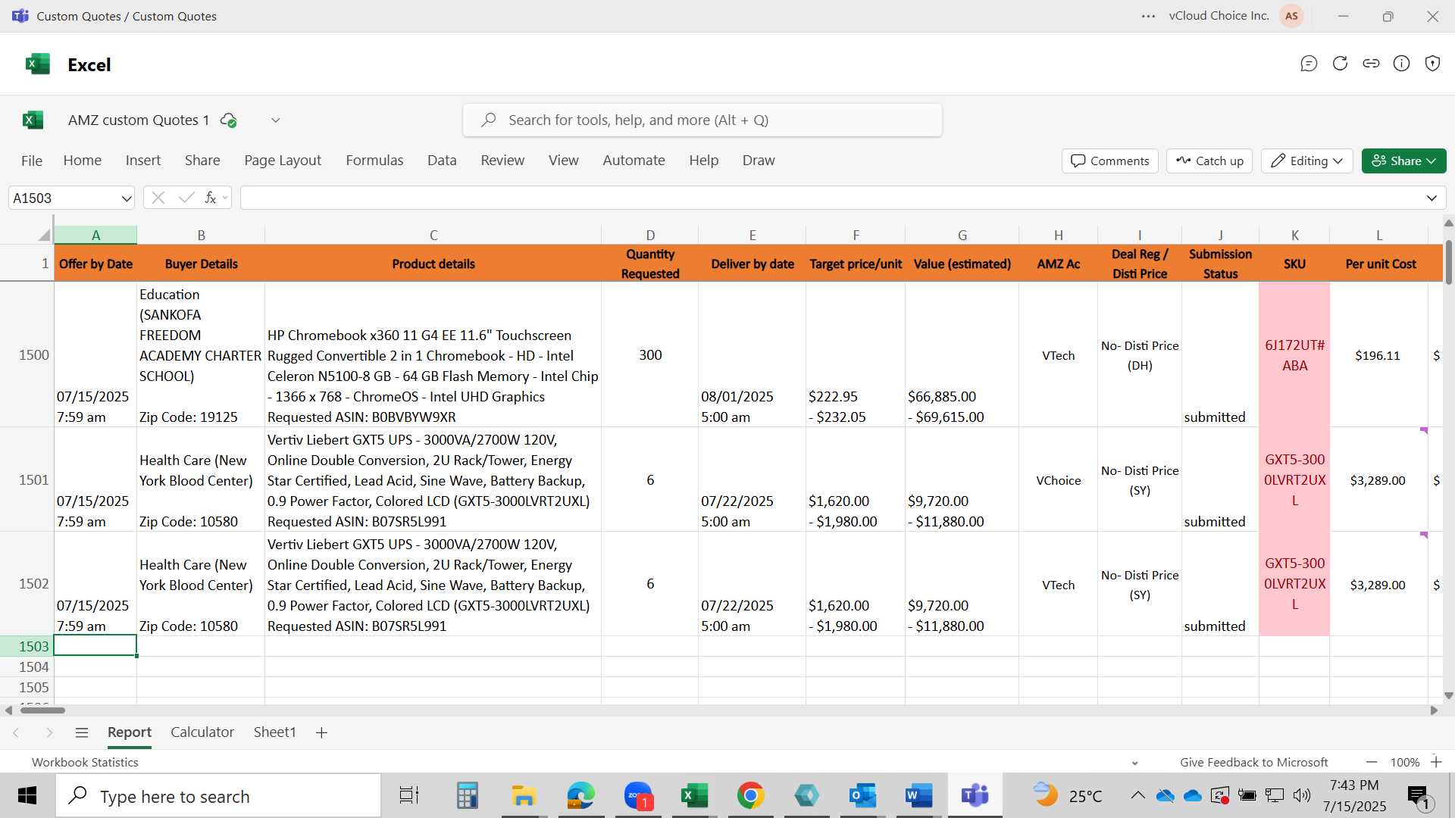
Task: Click the vertical scrollbar thumb
Action: (1448, 262)
